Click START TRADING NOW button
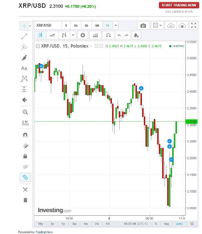This screenshot has width=202, height=234. coord(179,5)
